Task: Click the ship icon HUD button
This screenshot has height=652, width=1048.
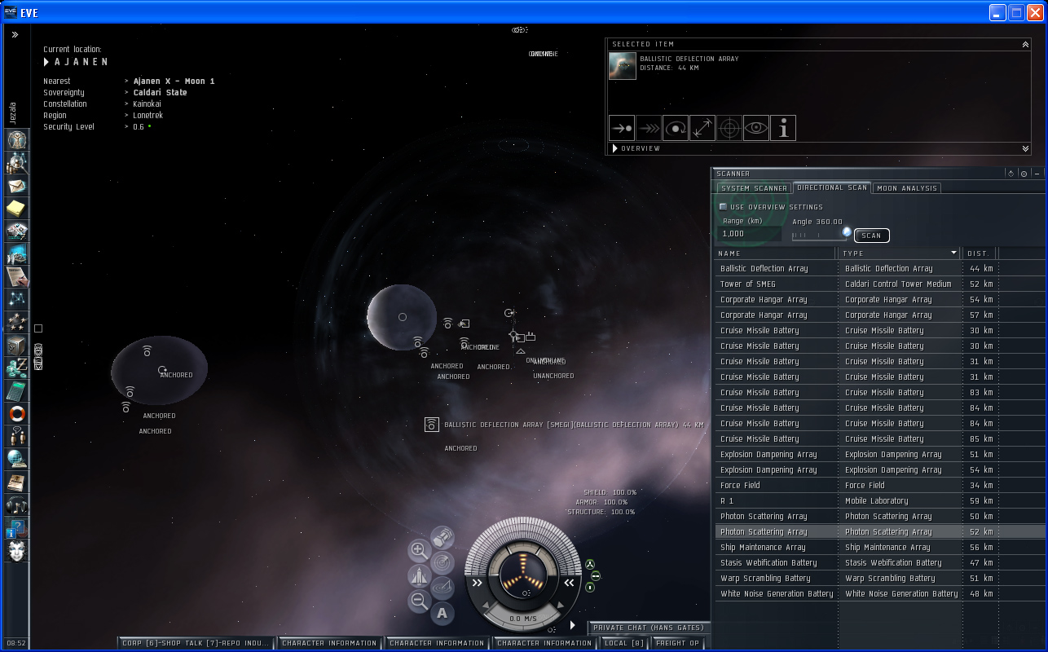Action: [x=419, y=576]
